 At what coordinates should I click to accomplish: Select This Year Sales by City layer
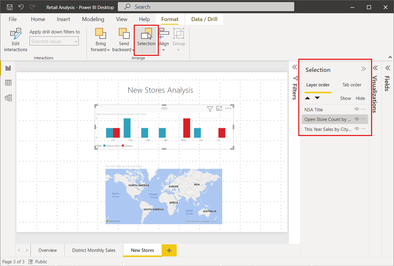point(335,129)
